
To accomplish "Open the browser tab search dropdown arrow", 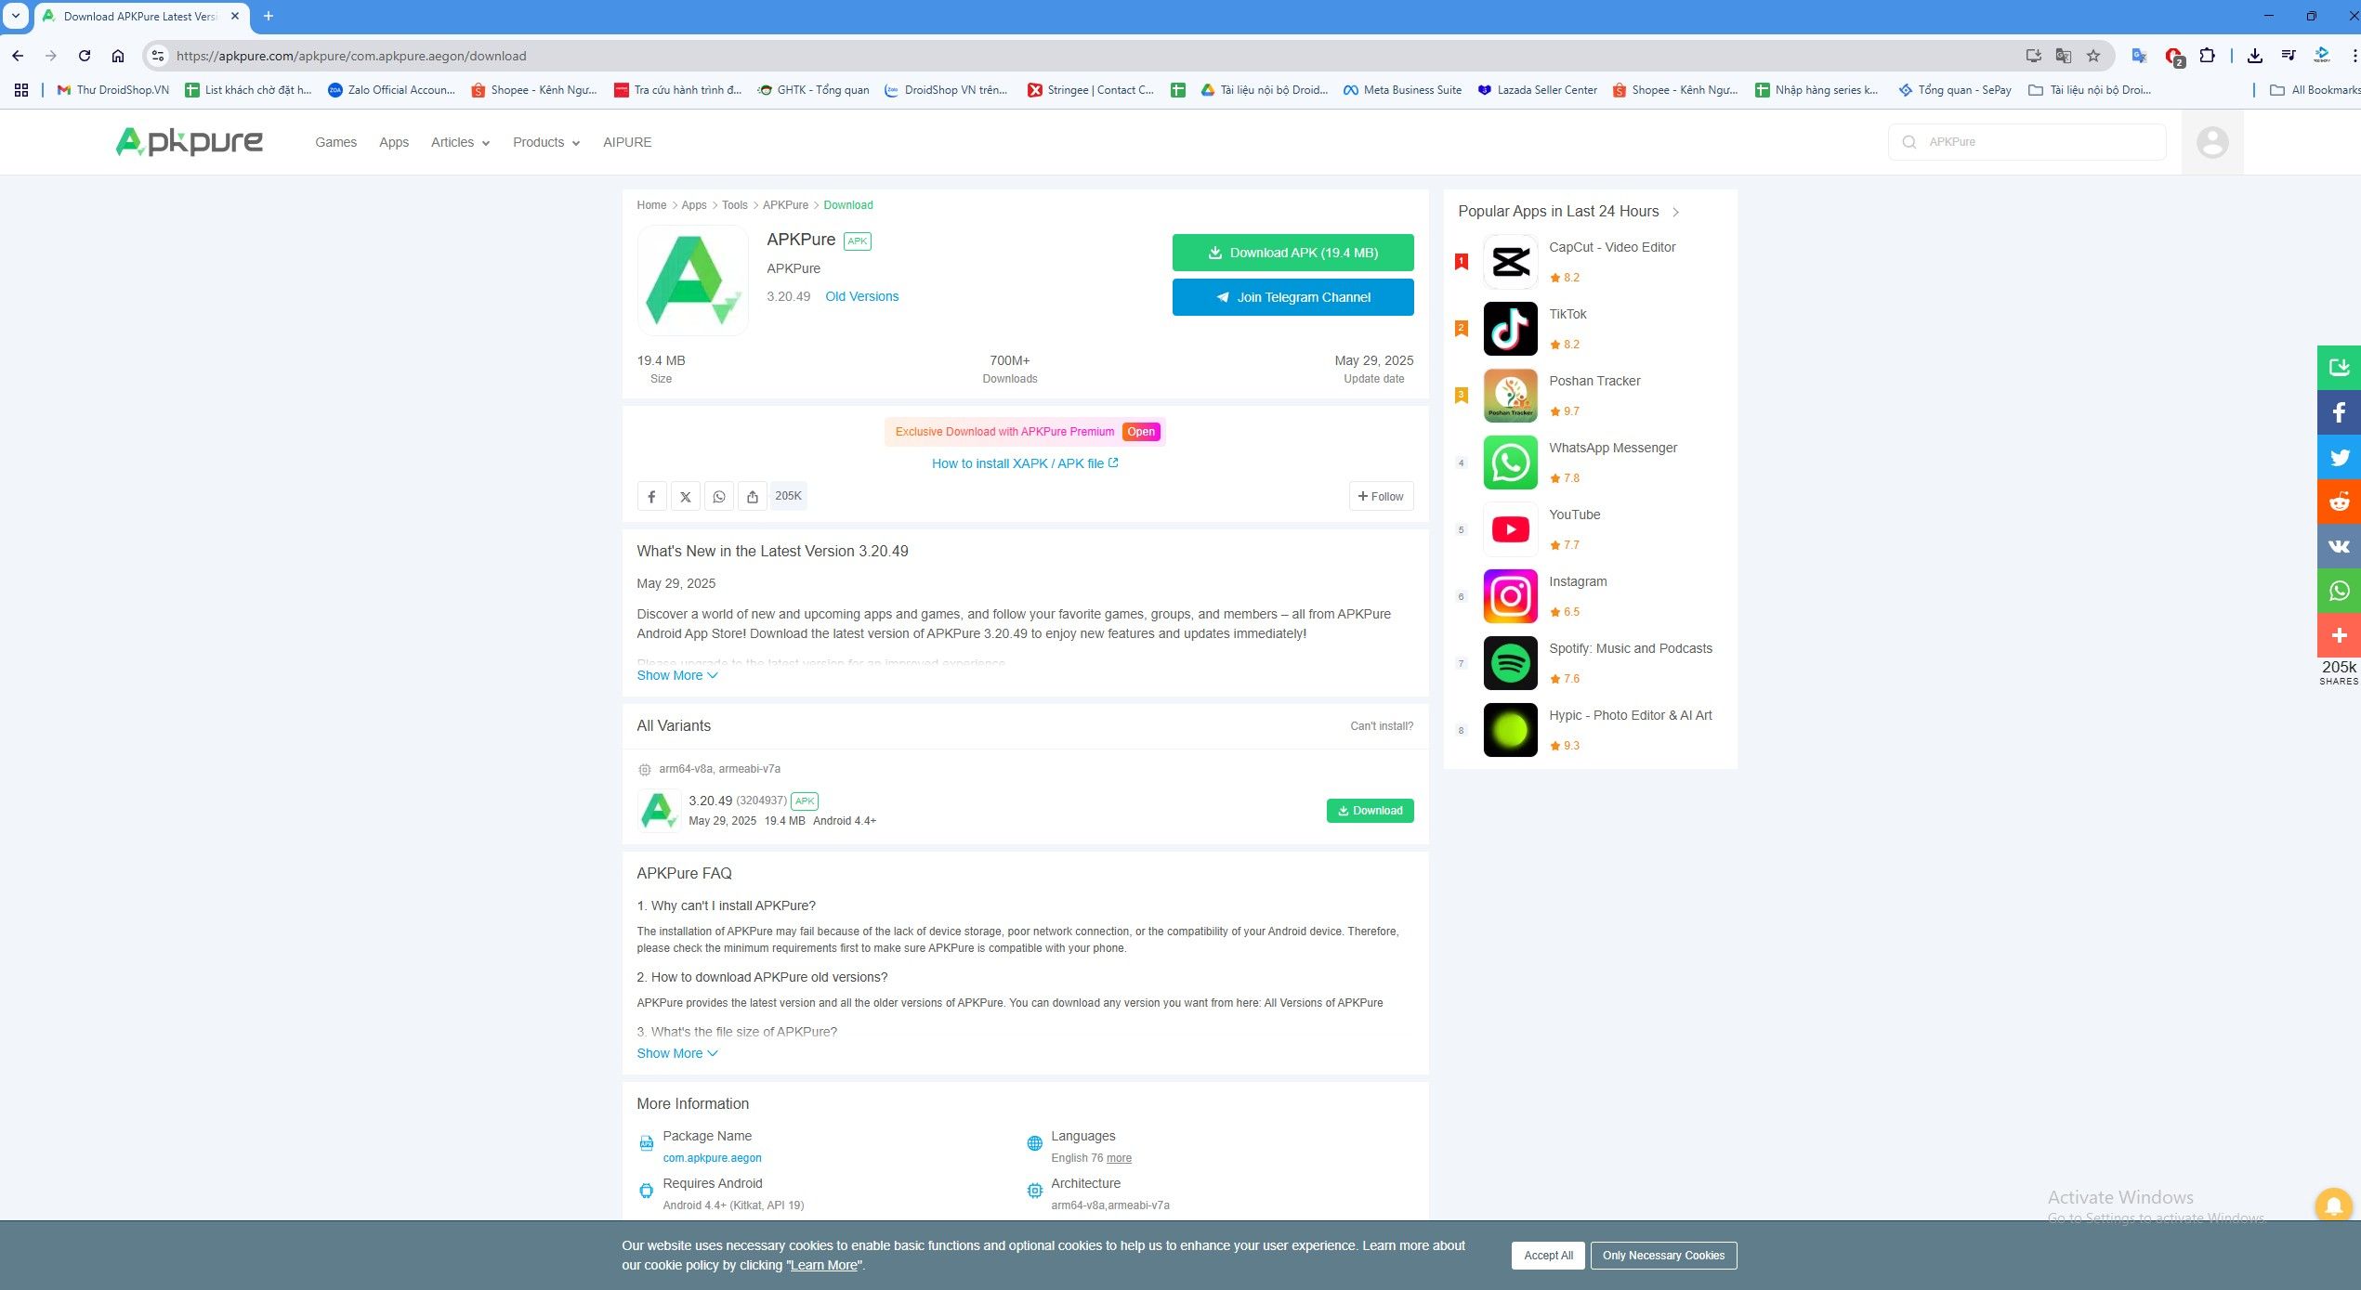I will tap(16, 16).
